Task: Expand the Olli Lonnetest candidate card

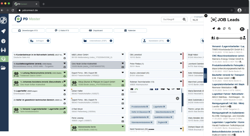Action: (x=181, y=54)
